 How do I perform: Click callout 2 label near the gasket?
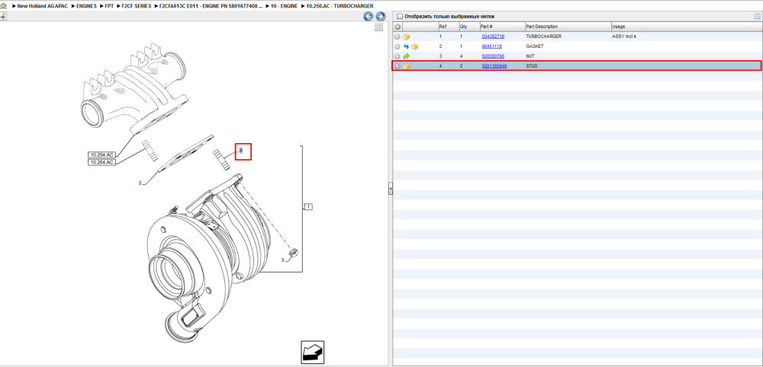point(140,183)
